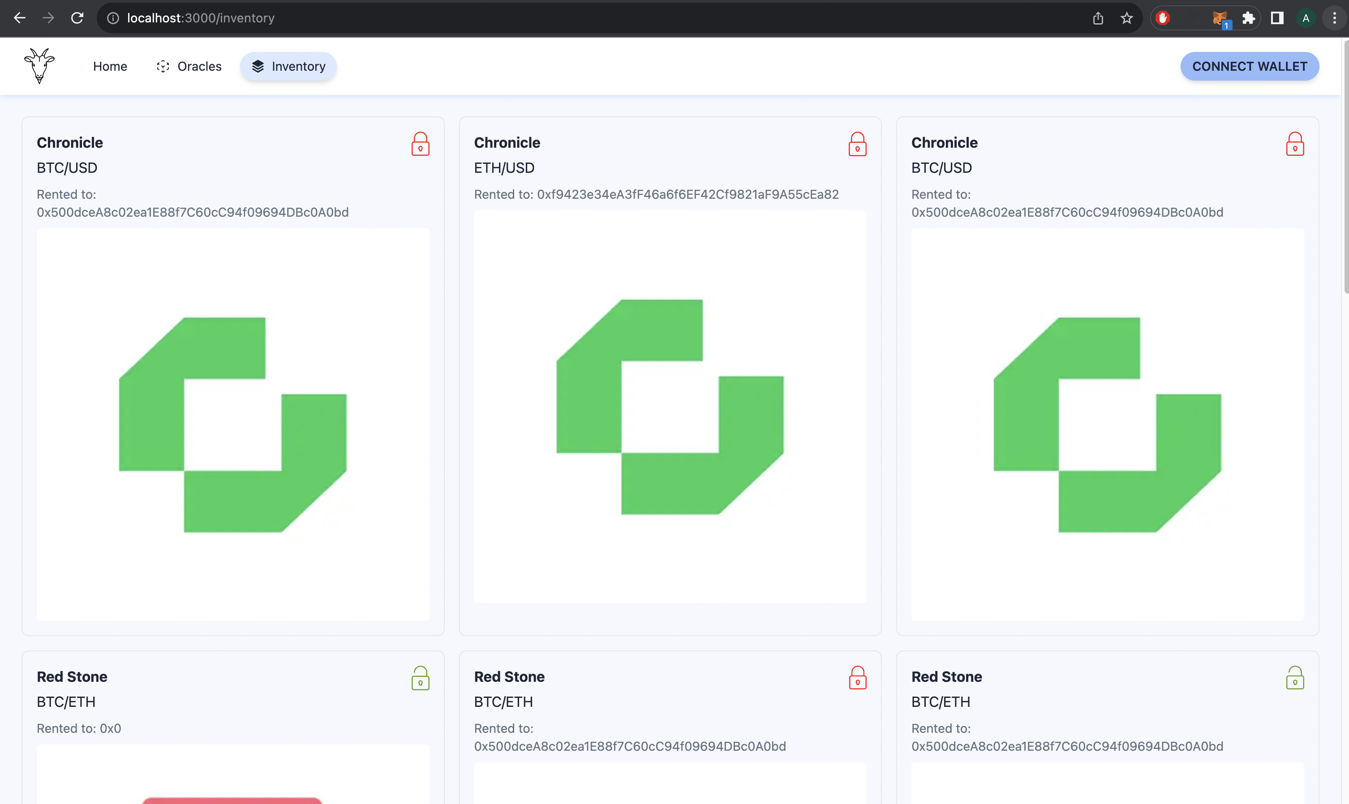View site information in the address bar
Viewport: 1349px width, 804px height.
pos(113,18)
